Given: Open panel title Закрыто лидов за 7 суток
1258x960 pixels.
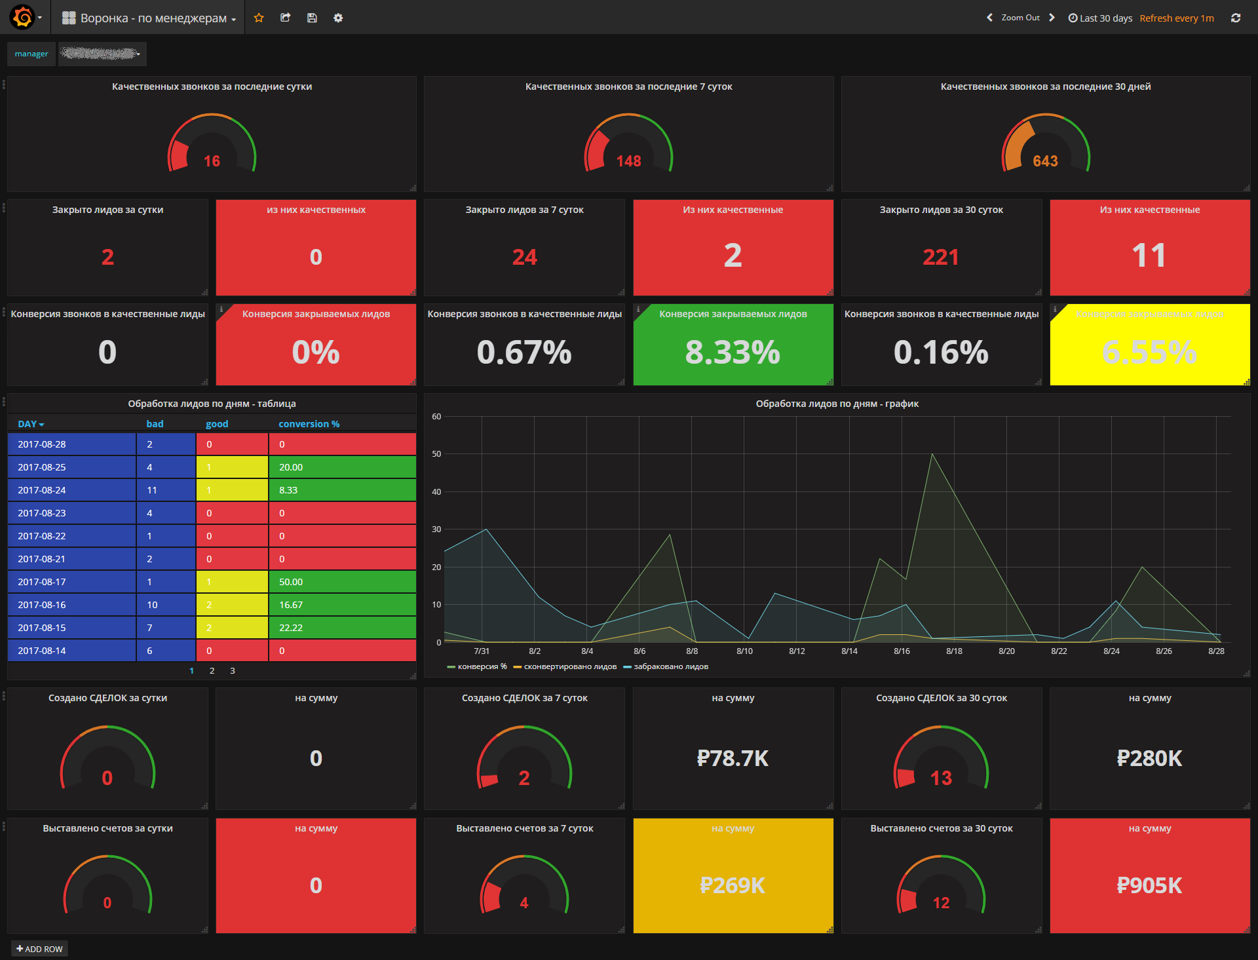Looking at the screenshot, I should pos(524,210).
